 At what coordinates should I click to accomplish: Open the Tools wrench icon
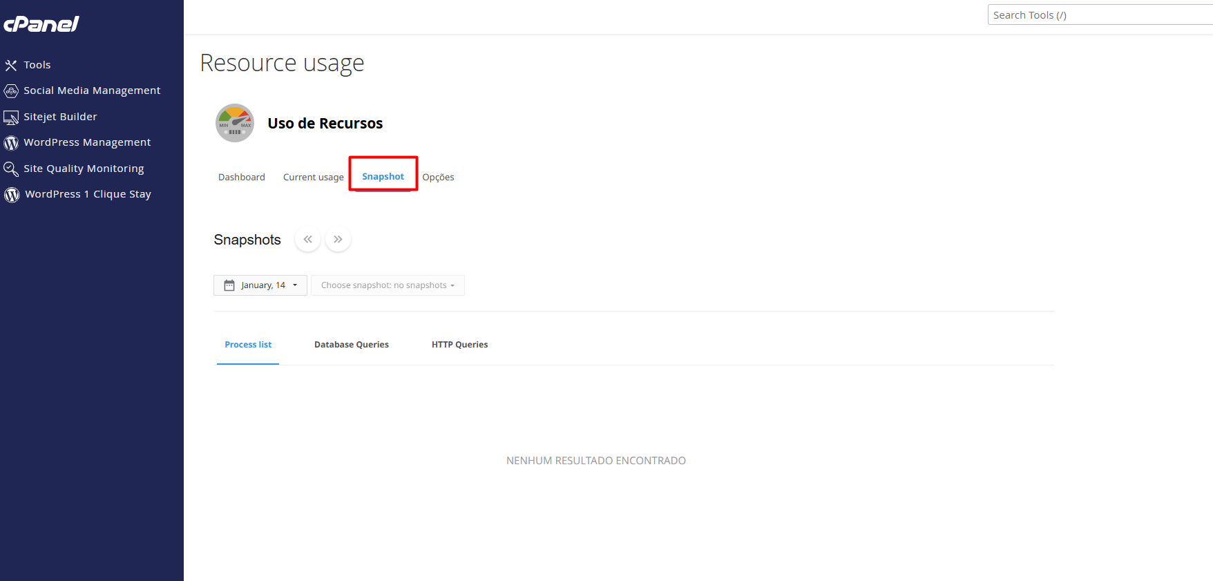tap(11, 65)
